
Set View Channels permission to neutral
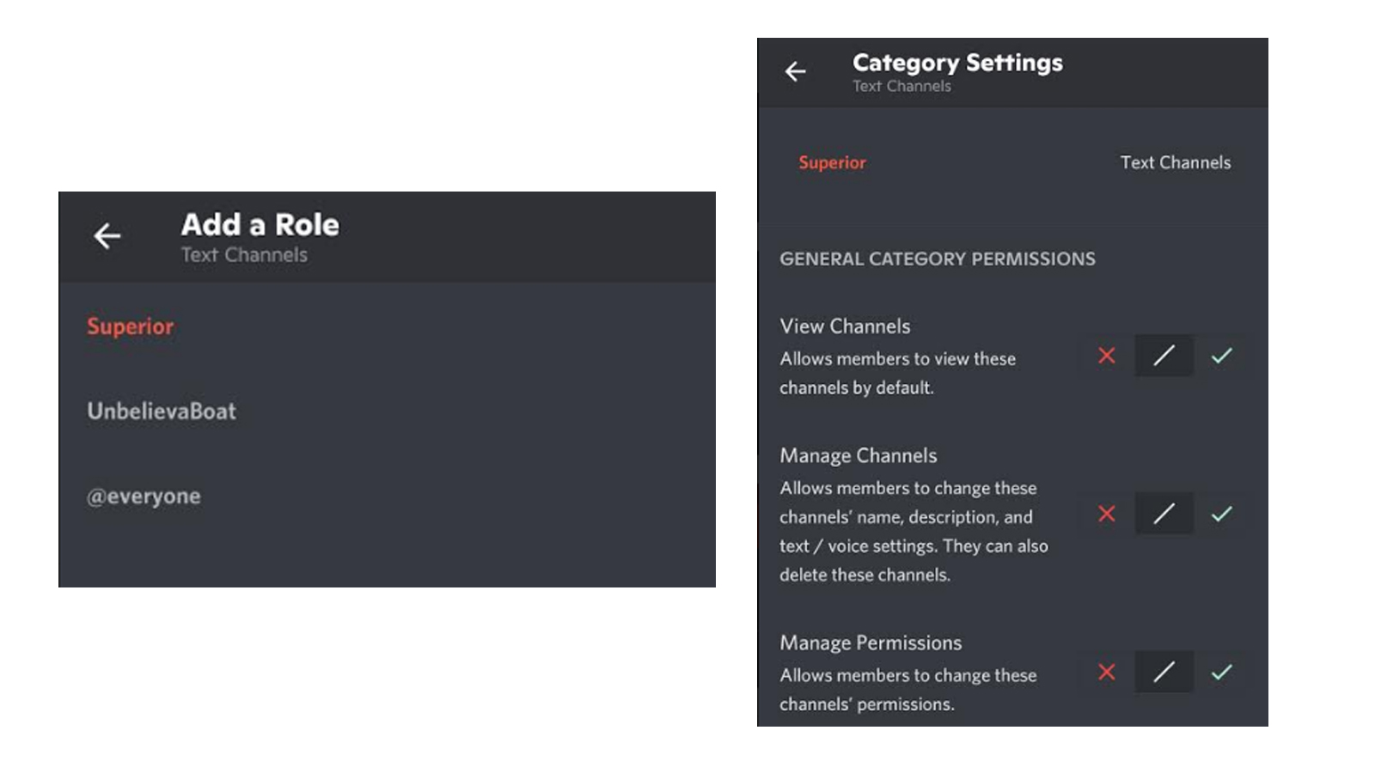tap(1164, 356)
